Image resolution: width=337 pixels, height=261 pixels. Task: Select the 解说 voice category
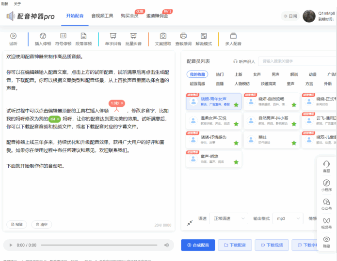(294, 74)
